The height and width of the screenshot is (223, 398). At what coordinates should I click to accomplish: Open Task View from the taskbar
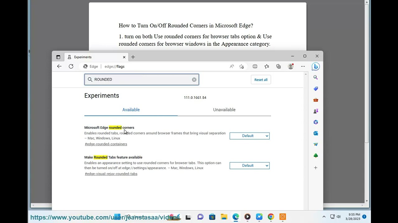[x=188, y=217]
